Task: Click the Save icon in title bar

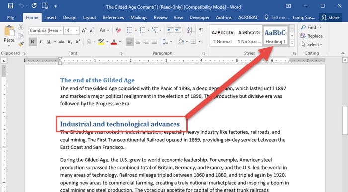Action: [10, 6]
